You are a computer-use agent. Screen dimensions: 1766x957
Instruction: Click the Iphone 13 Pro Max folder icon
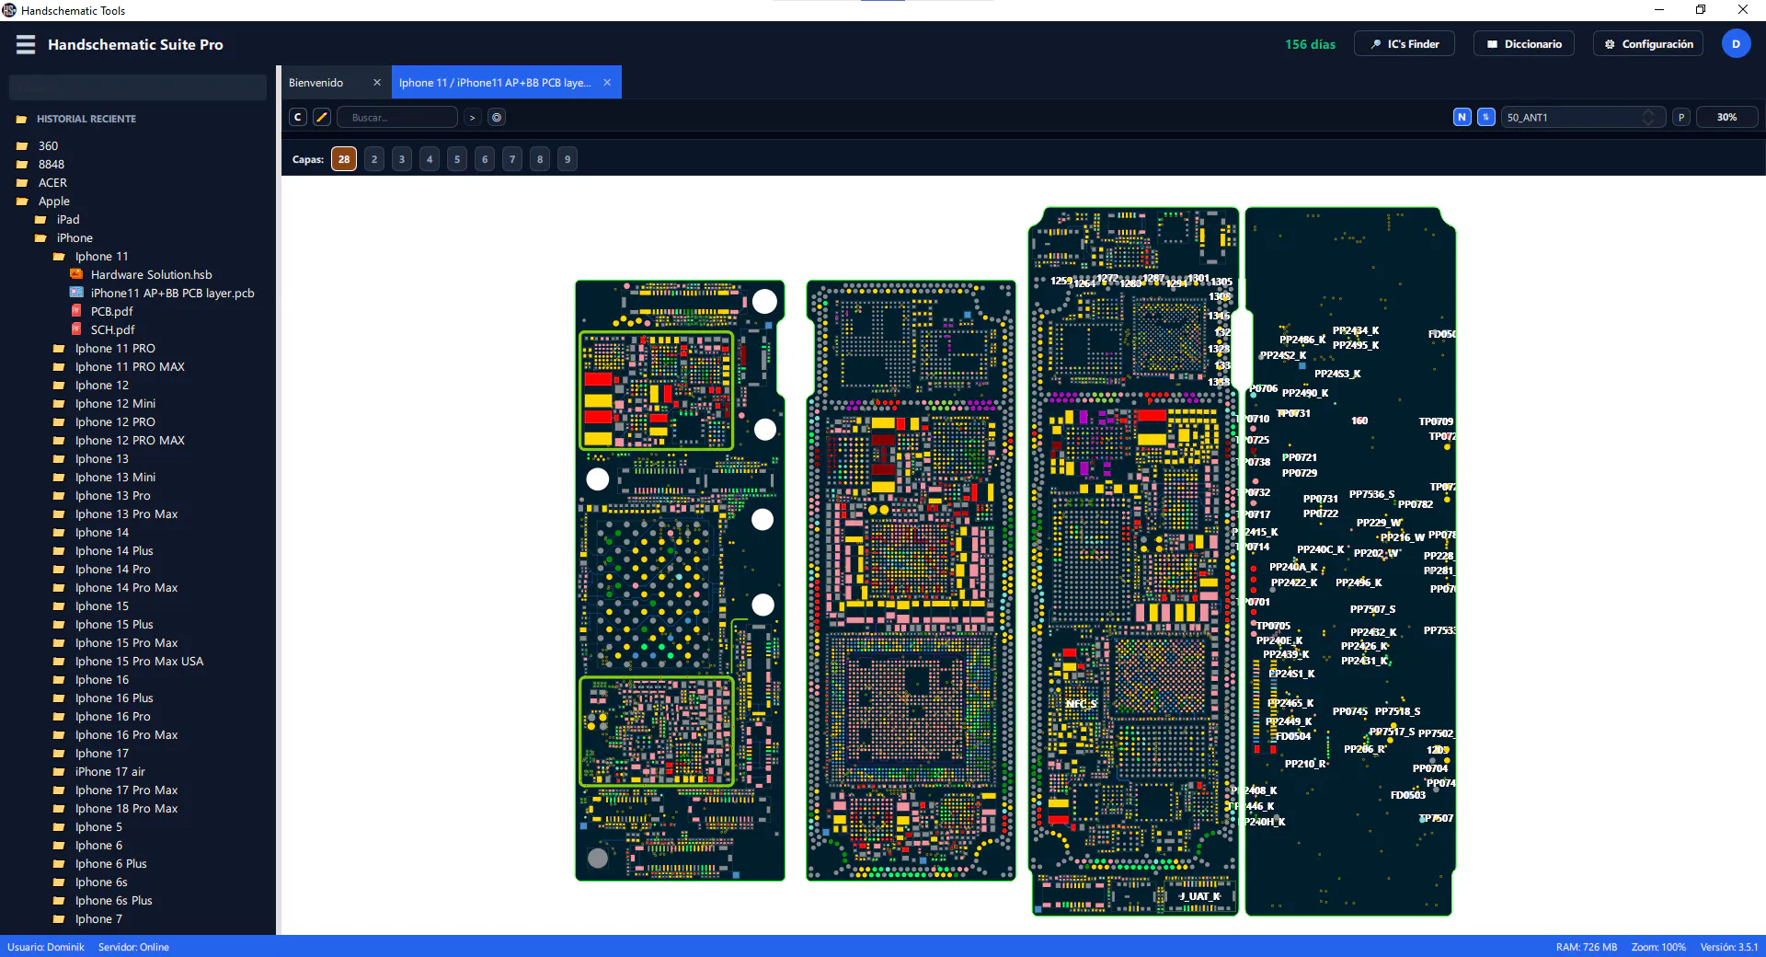pos(59,513)
